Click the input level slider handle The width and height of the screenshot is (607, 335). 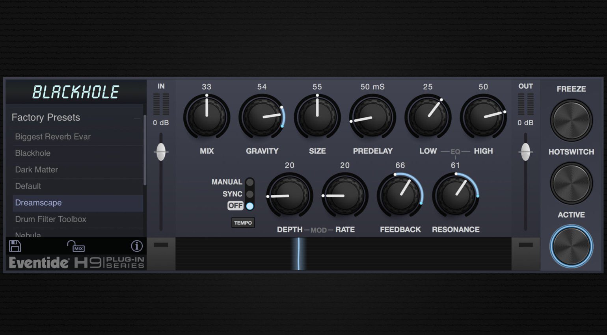click(x=161, y=152)
